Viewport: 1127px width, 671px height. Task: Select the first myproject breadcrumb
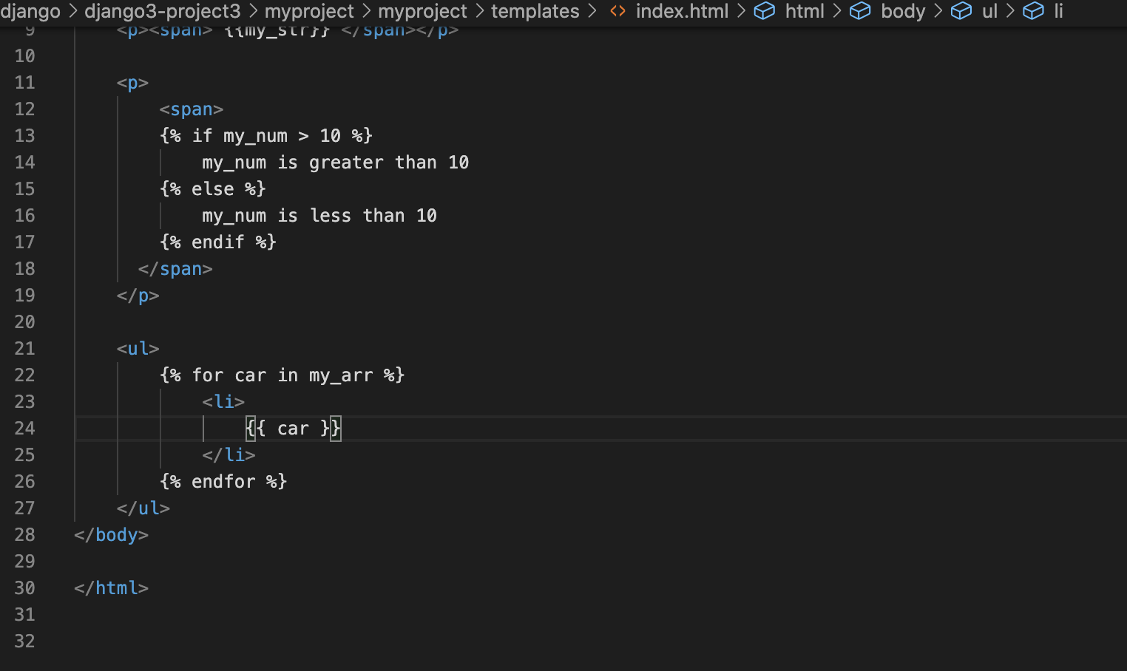tap(309, 11)
